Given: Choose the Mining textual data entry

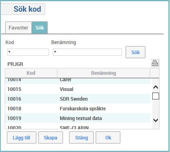Looking at the screenshot, I should [81, 118].
